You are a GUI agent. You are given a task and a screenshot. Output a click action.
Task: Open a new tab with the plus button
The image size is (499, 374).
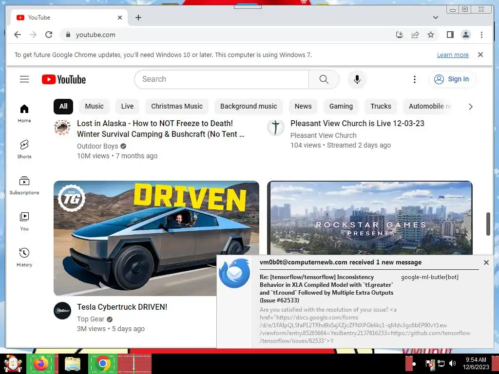[x=138, y=18]
